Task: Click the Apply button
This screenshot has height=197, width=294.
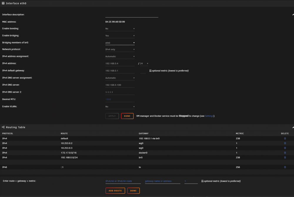Action: click(x=112, y=116)
